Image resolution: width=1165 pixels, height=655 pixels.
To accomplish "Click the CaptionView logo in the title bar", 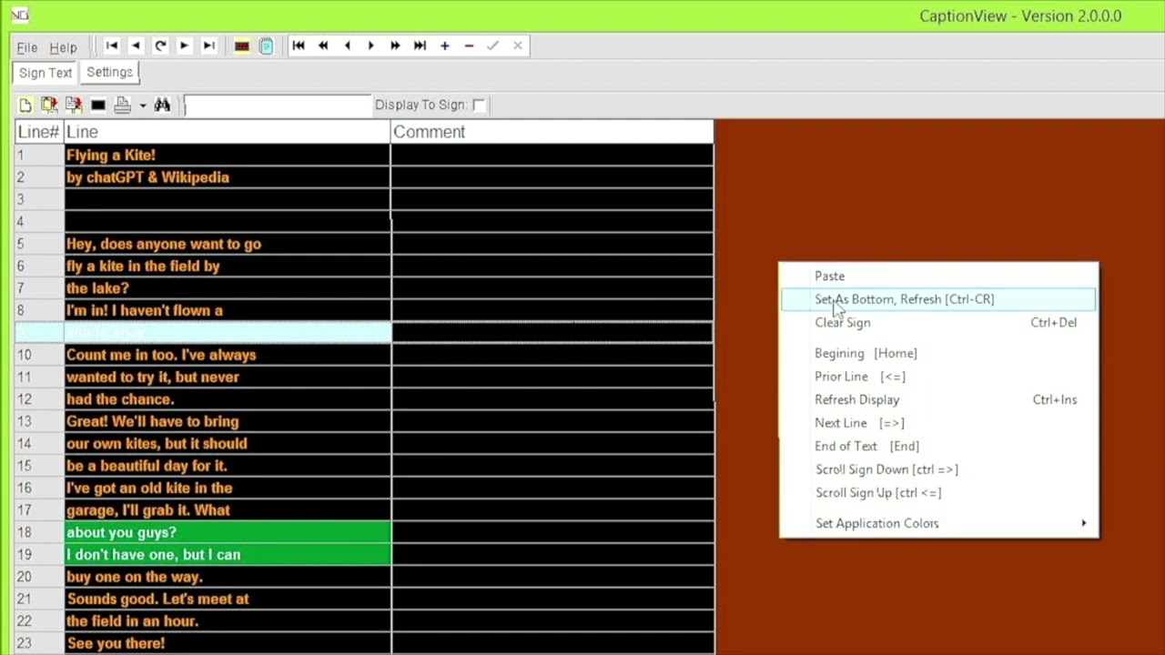I will [x=19, y=15].
